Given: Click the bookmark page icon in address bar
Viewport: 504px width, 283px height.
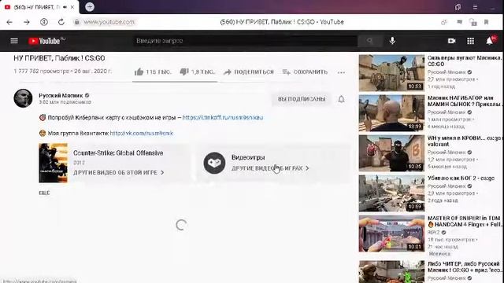Looking at the screenshot, I should (487, 22).
